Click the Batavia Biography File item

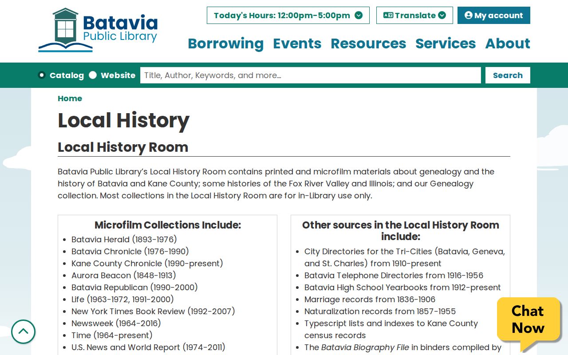click(x=403, y=347)
